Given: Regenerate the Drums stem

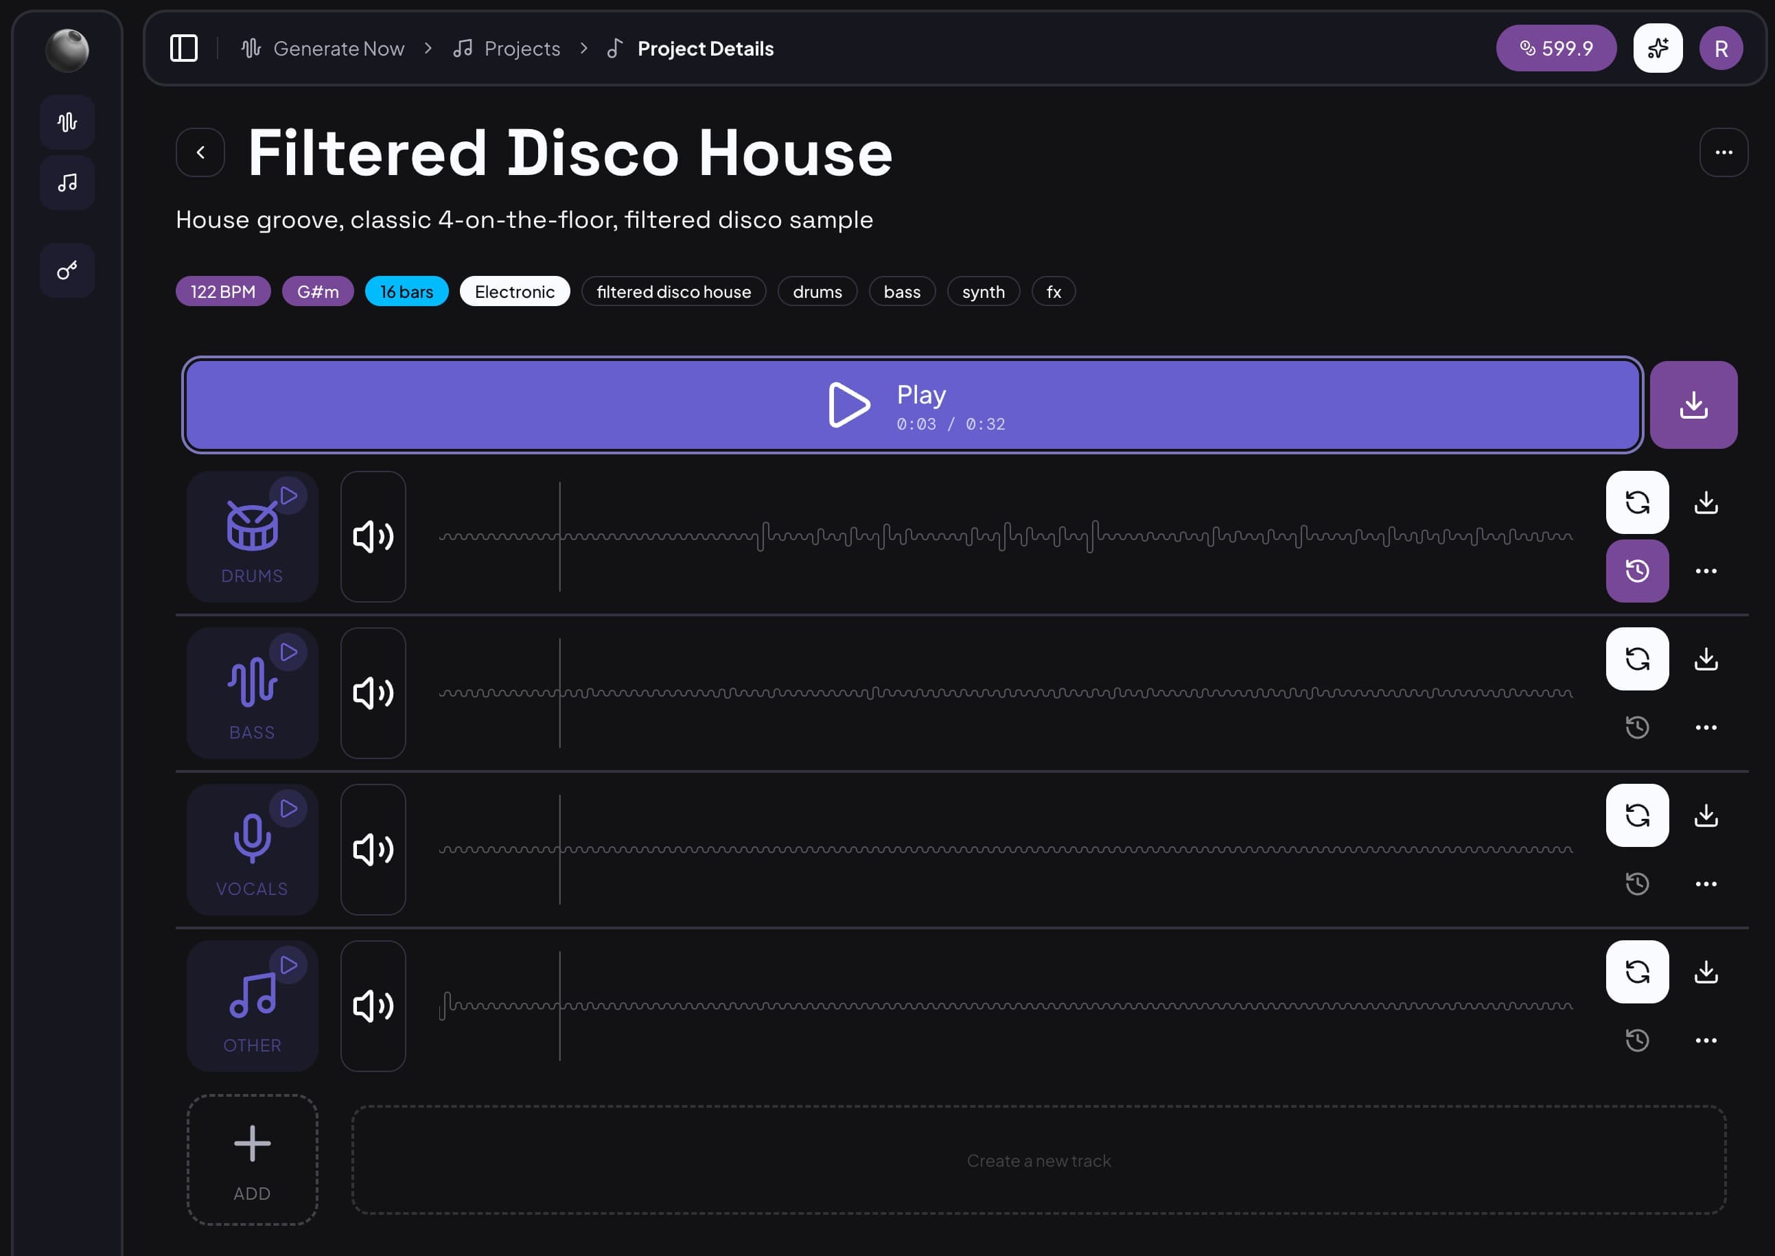Looking at the screenshot, I should click(1637, 502).
